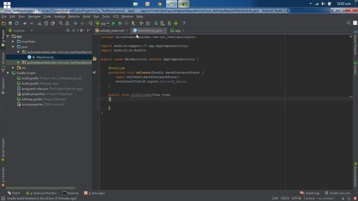Click the Search Everywhere magnifier icon
Image resolution: width=358 pixels, height=201 pixels.
[348, 23]
